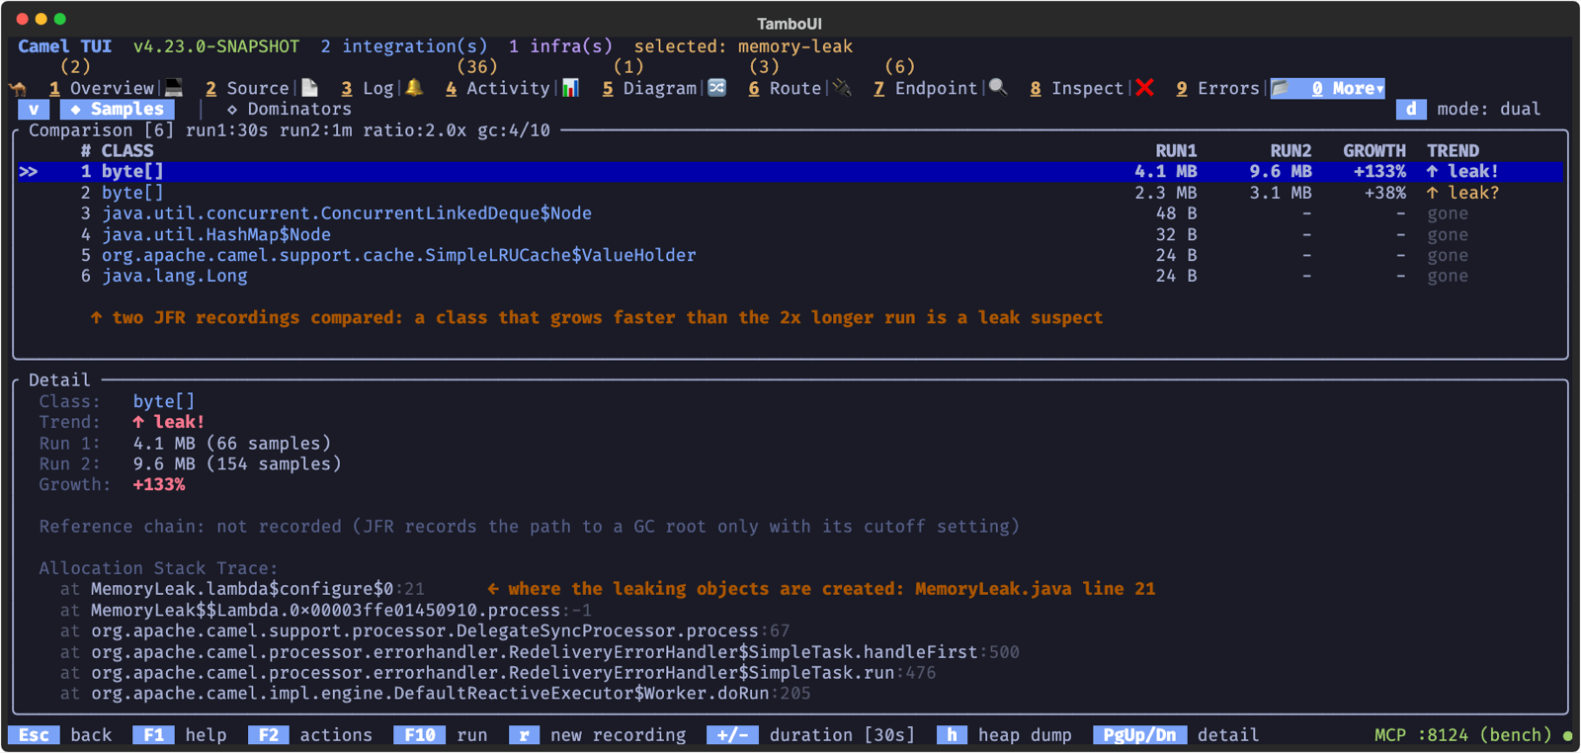The width and height of the screenshot is (1581, 753).
Task: Click the Esc back key
Action: [59, 735]
